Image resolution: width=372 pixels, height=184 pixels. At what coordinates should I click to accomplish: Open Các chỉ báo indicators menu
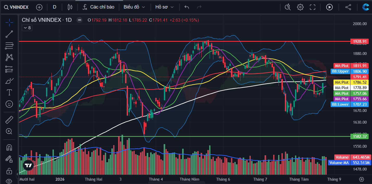[98, 7]
